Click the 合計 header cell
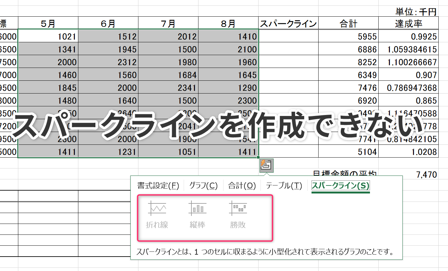 pyautogui.click(x=348, y=23)
